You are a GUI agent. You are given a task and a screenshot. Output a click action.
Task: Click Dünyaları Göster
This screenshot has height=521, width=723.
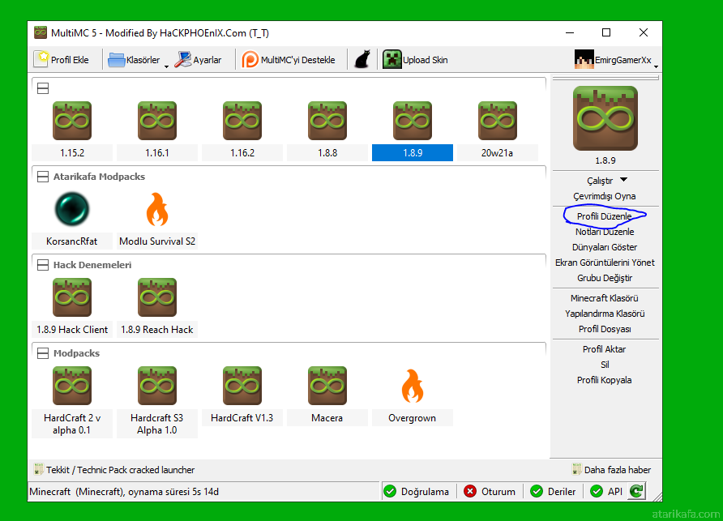point(605,247)
